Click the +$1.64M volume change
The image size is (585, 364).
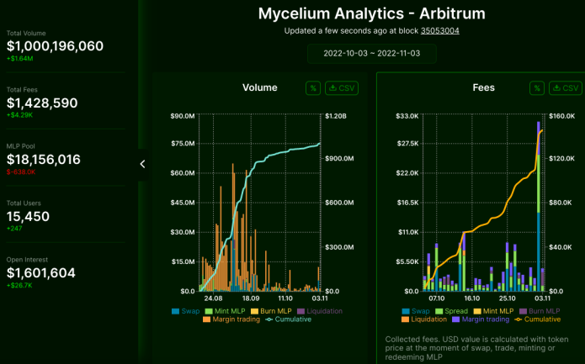(19, 59)
